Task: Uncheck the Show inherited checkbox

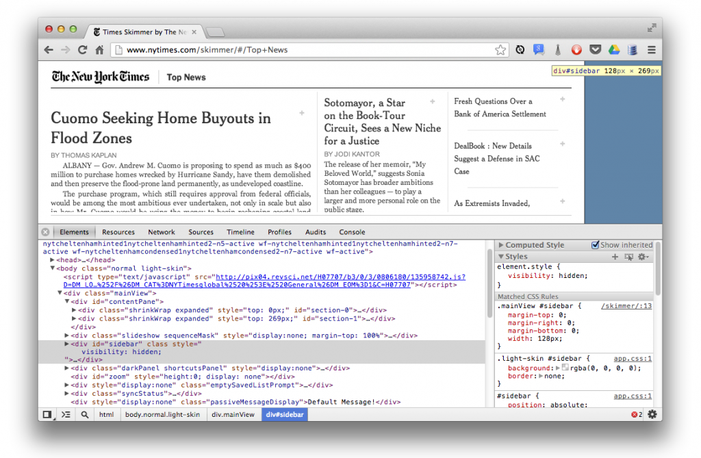Action: tap(596, 245)
